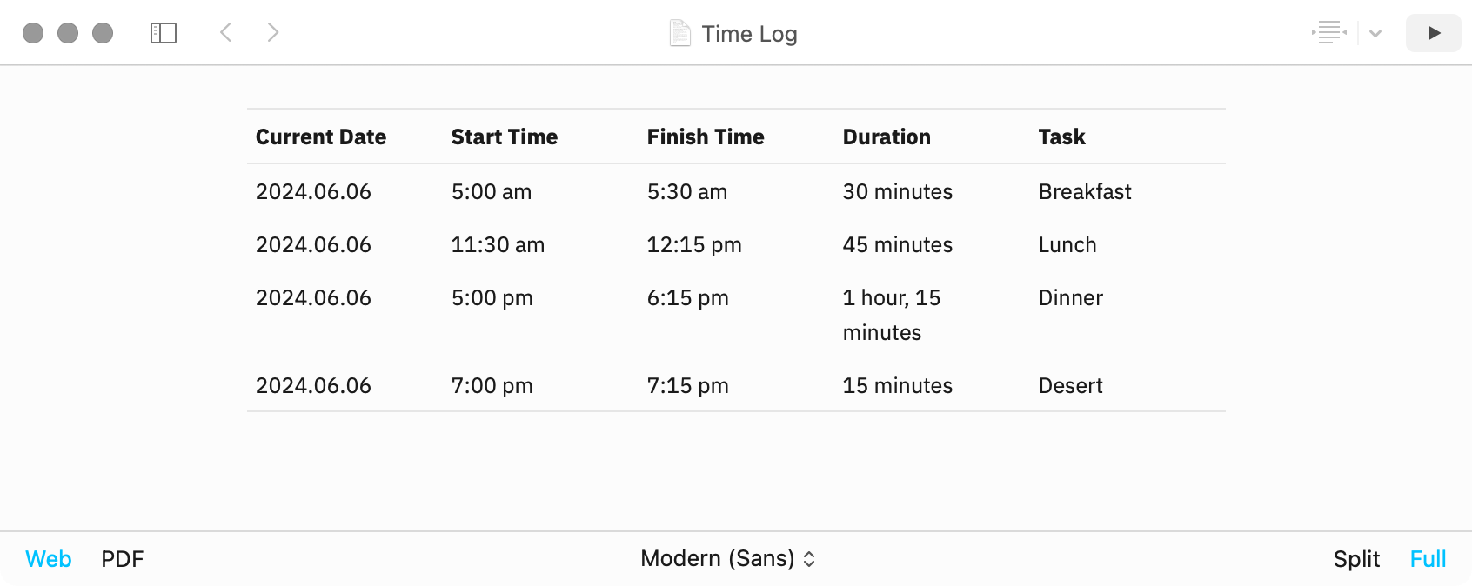Click the document icon beside Time Log

(x=680, y=33)
